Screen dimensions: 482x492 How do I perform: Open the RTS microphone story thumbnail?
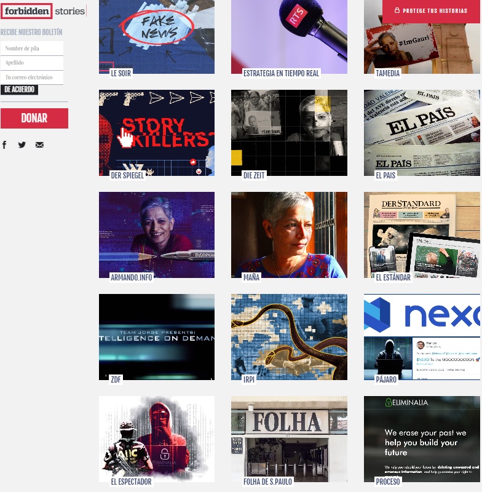289,37
